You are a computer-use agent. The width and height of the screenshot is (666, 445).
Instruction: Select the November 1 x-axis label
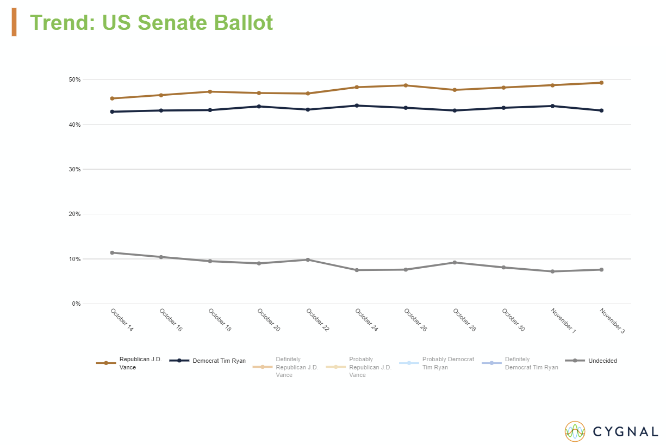coord(562,320)
